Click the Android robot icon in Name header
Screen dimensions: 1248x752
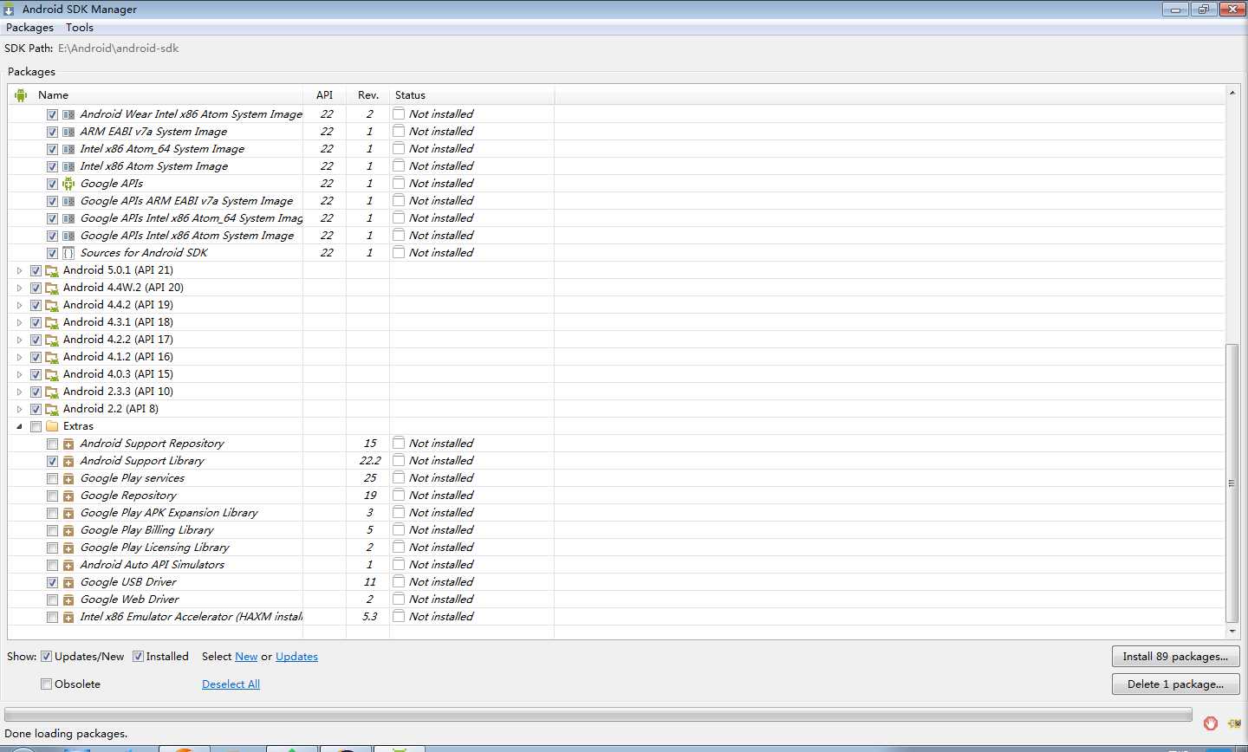coord(21,95)
